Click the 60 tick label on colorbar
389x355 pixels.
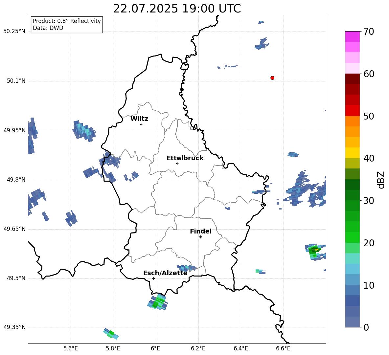(369, 74)
